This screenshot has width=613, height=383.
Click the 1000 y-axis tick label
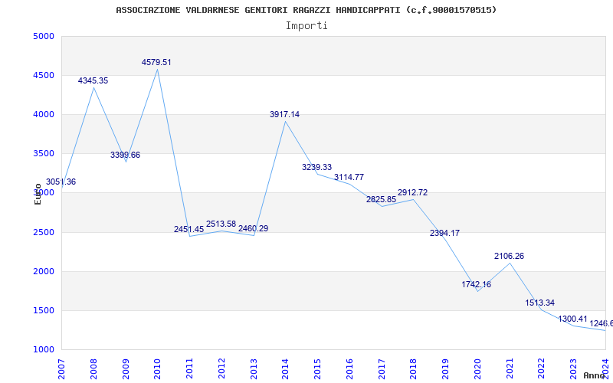pyautogui.click(x=44, y=350)
